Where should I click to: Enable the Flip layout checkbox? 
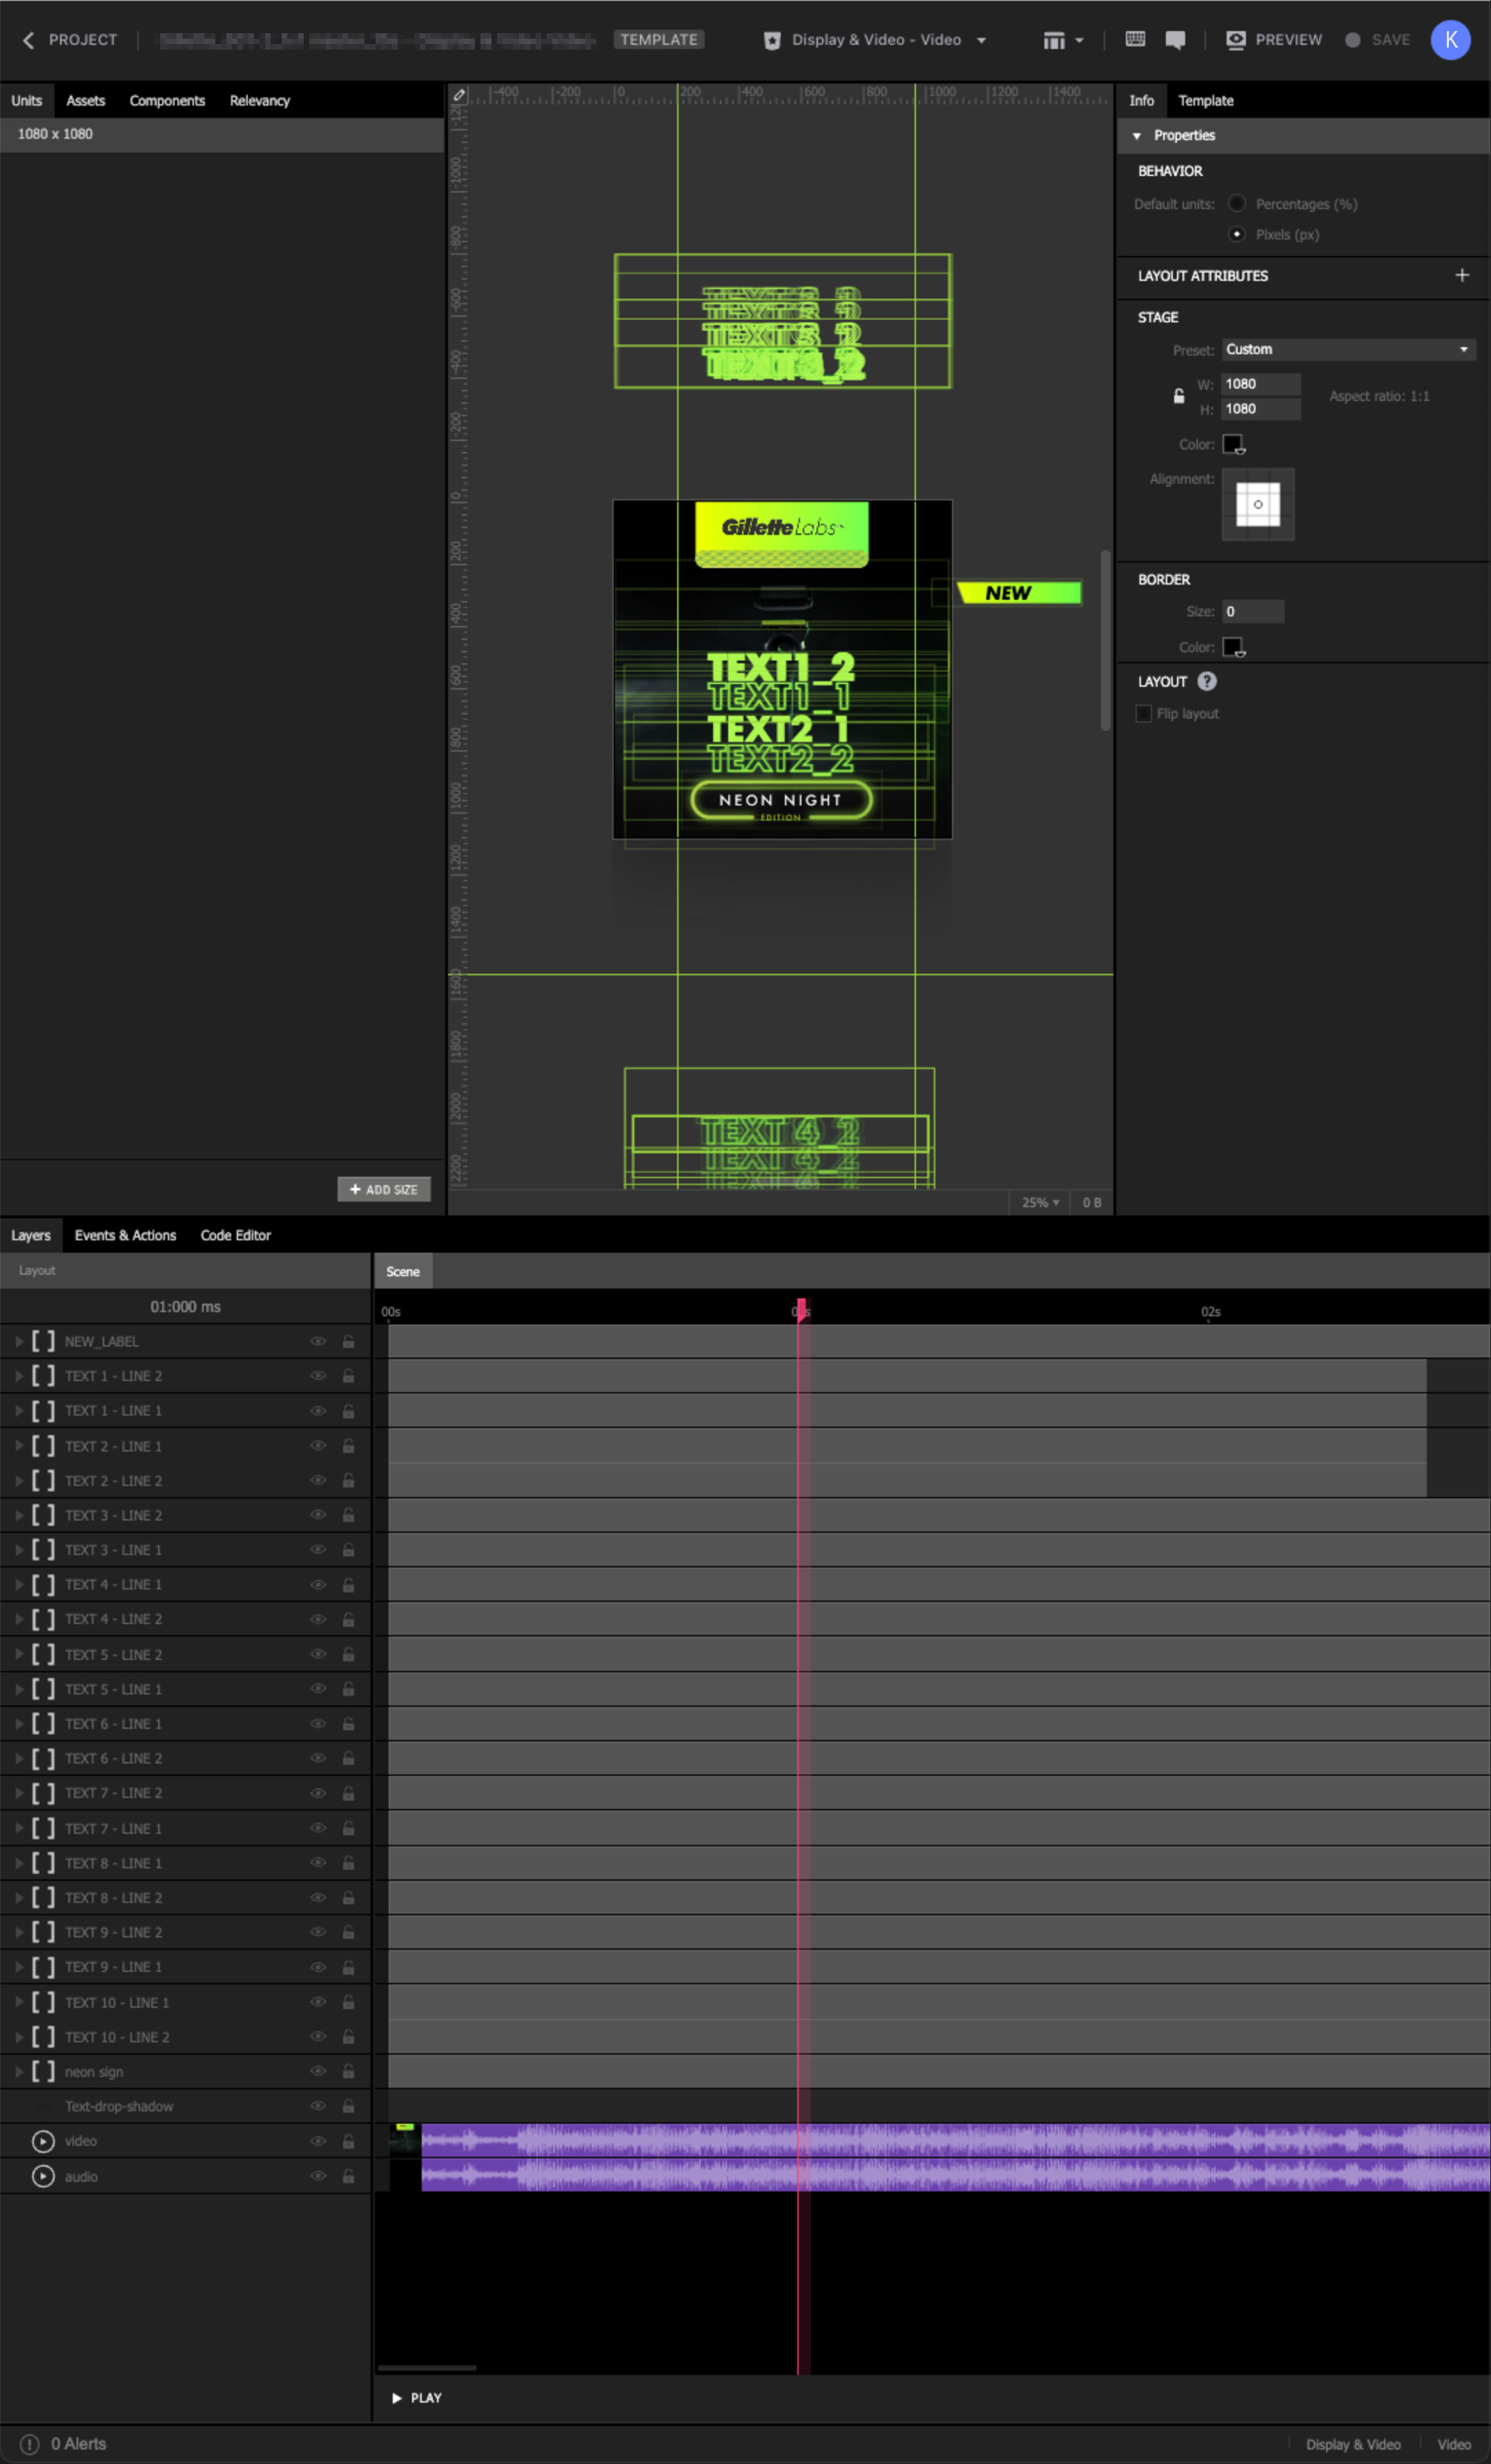click(1144, 714)
